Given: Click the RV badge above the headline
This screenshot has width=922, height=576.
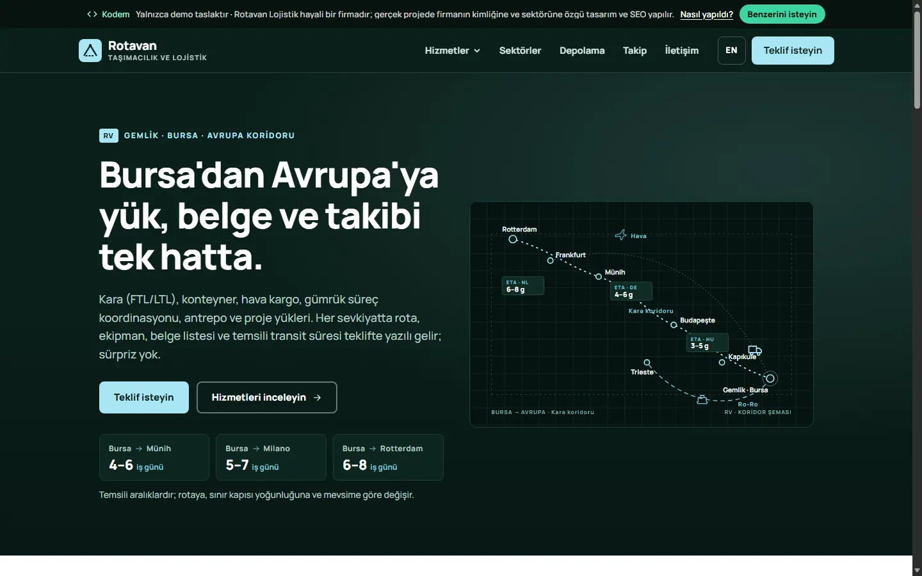Looking at the screenshot, I should 109,136.
